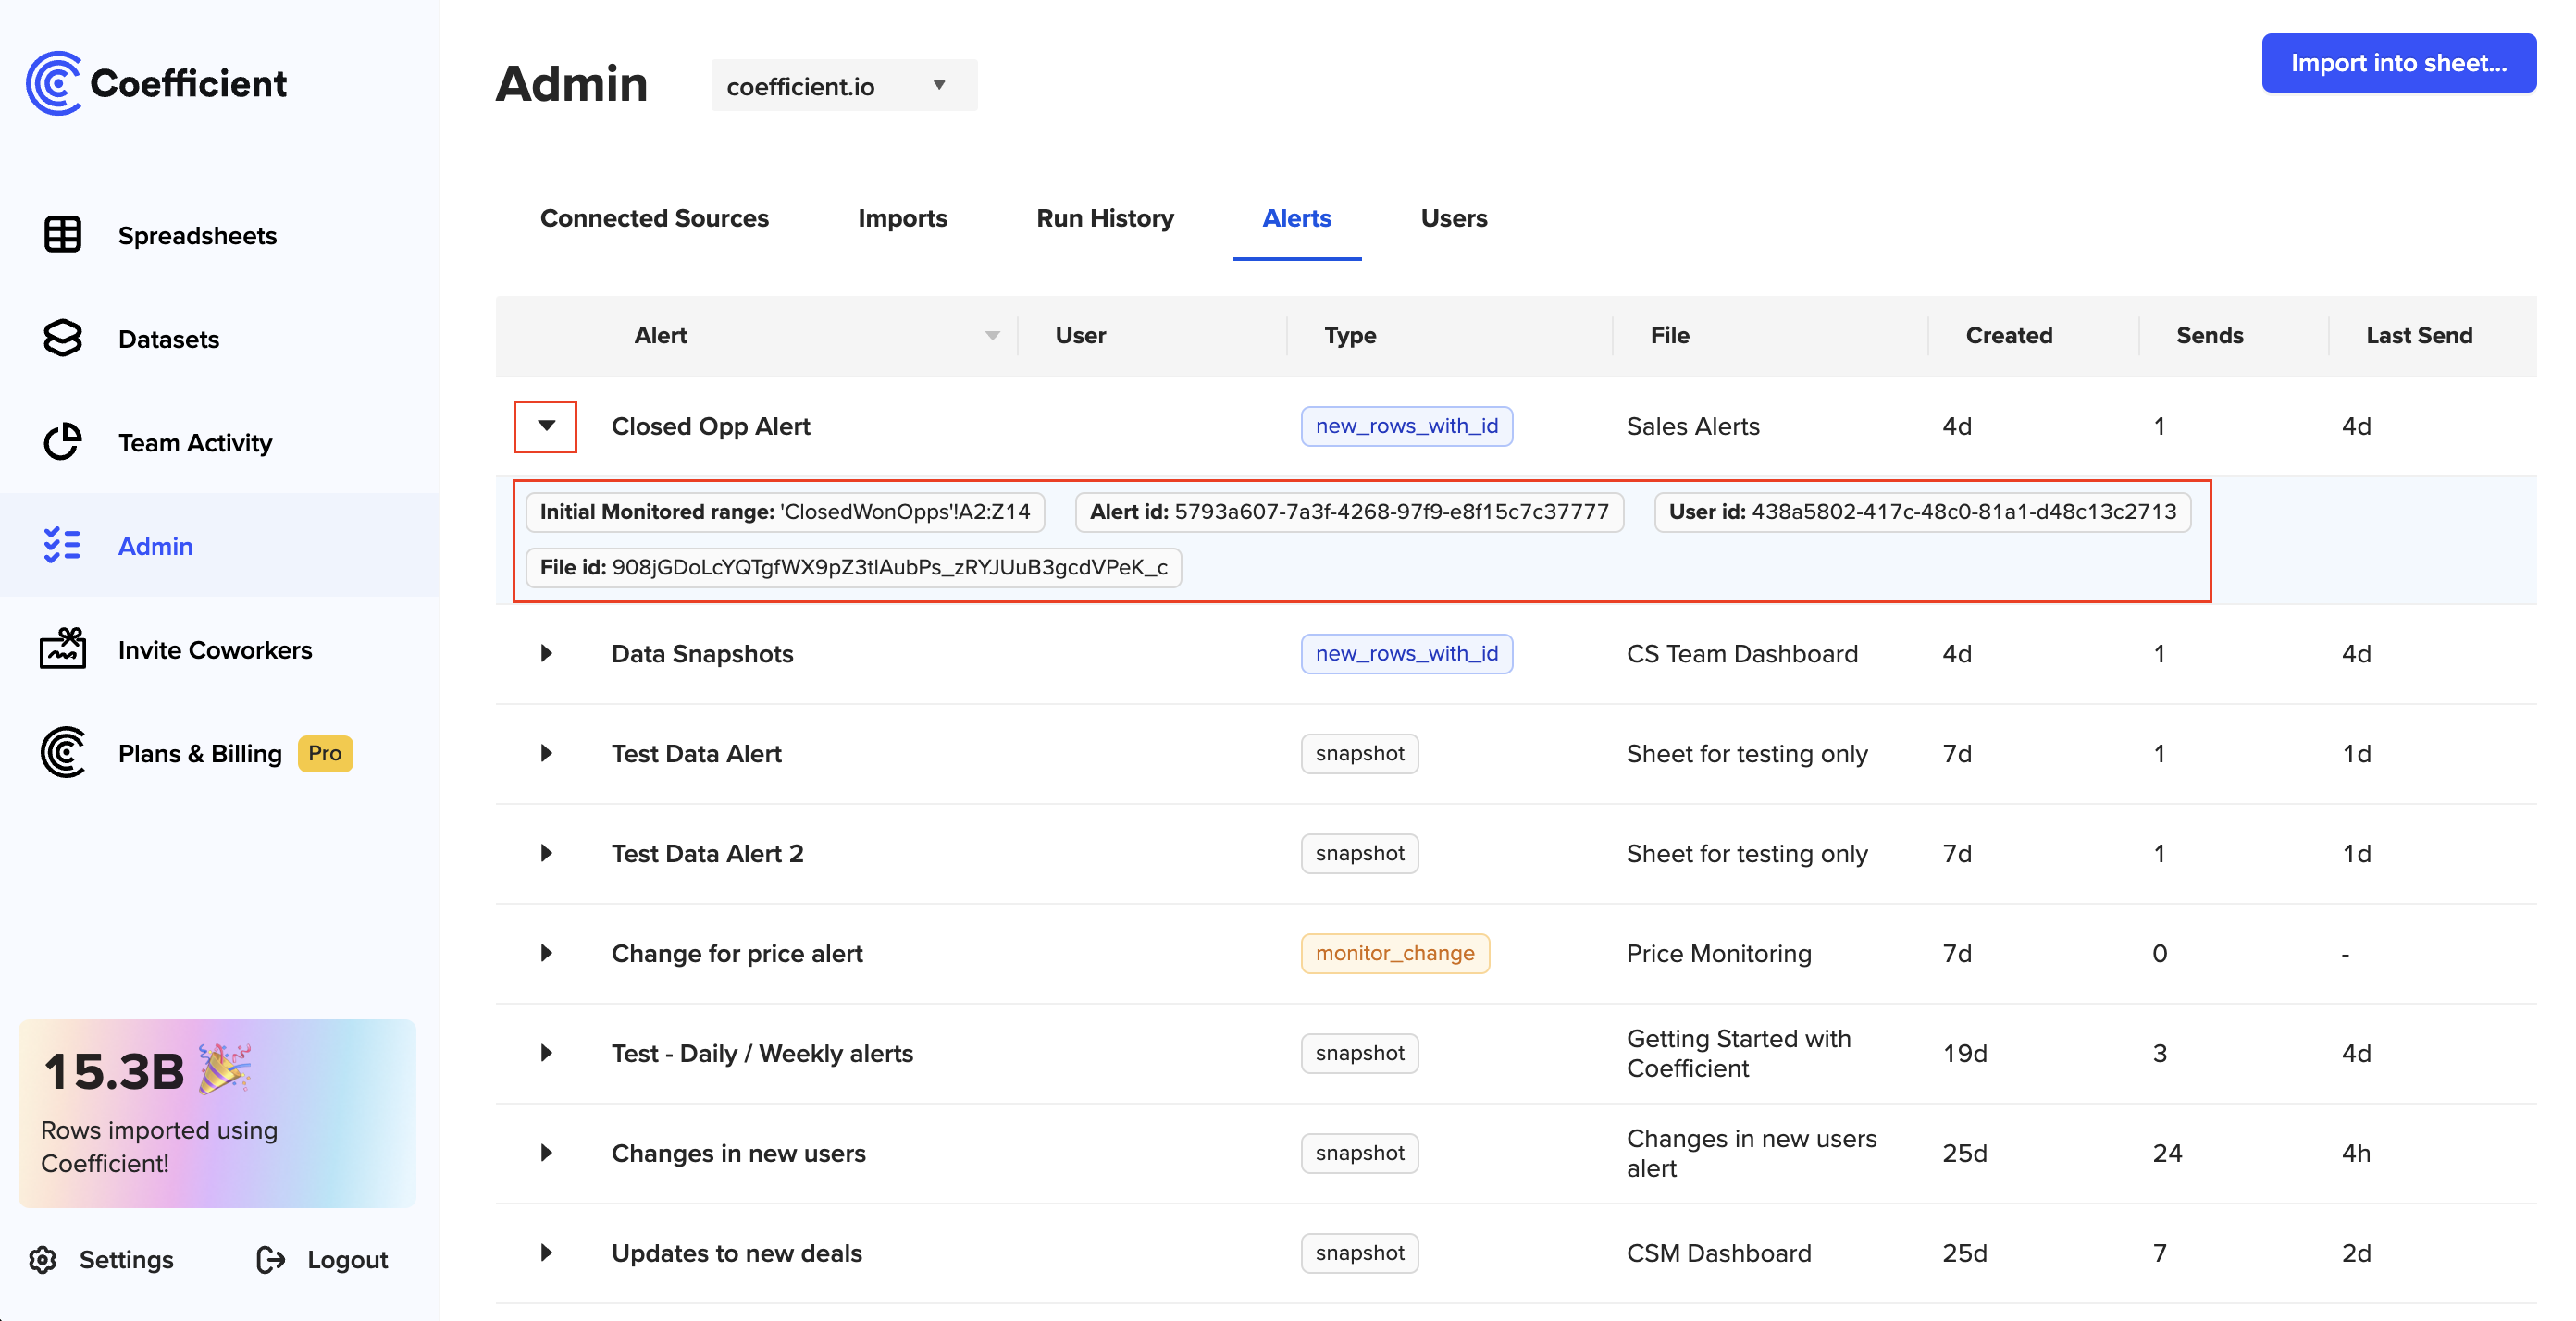Click the Alert id chip
The width and height of the screenshot is (2576, 1321).
(x=1349, y=512)
